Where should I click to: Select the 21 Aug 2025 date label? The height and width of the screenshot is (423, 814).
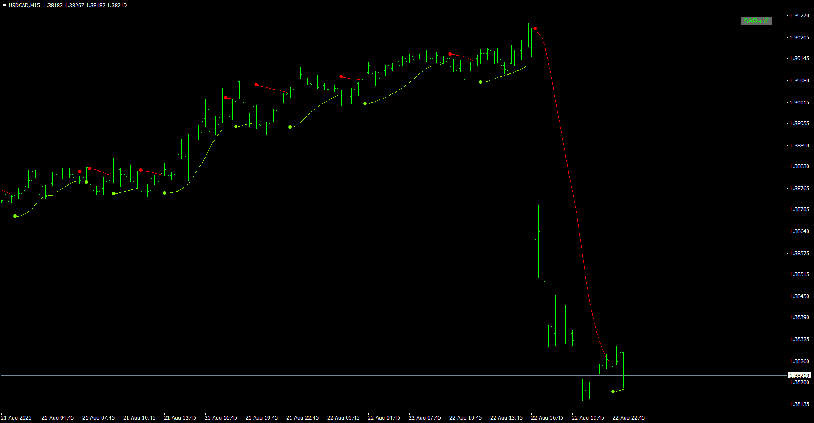tap(16, 418)
